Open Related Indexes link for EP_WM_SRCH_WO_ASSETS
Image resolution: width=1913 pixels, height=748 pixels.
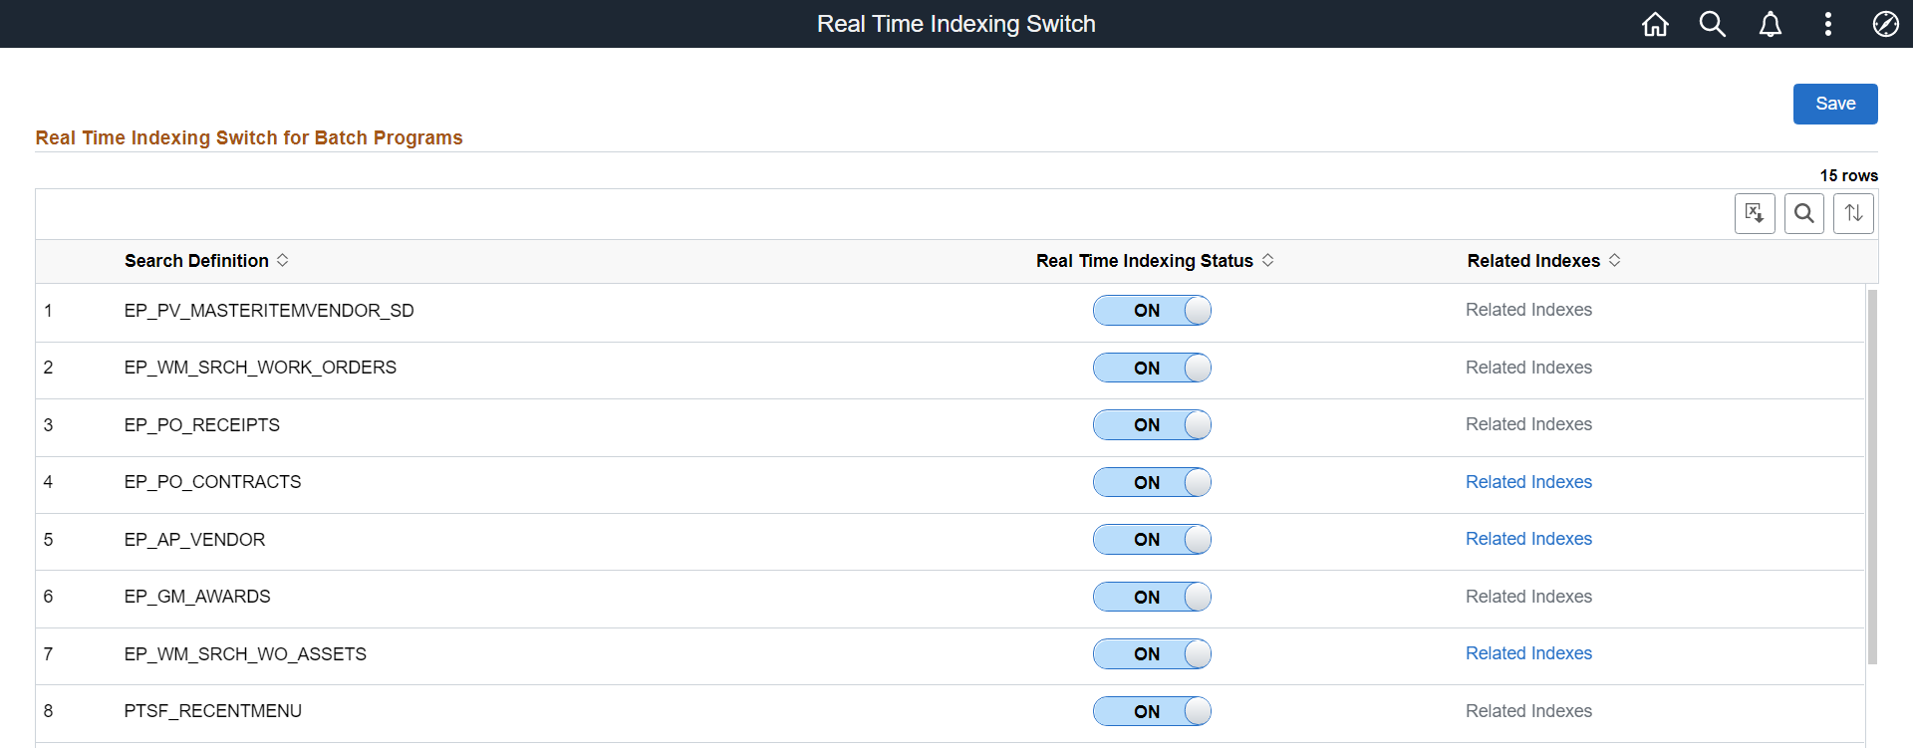click(x=1528, y=653)
